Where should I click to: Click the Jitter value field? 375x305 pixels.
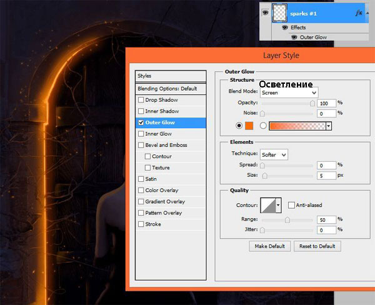326,230
